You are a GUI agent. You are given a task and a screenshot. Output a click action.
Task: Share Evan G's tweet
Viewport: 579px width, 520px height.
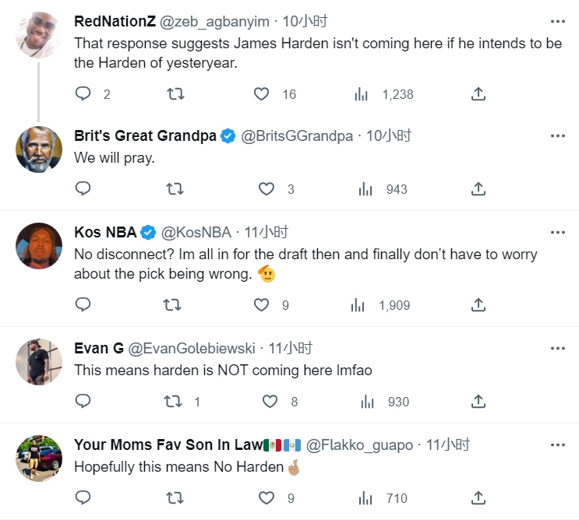tap(478, 401)
